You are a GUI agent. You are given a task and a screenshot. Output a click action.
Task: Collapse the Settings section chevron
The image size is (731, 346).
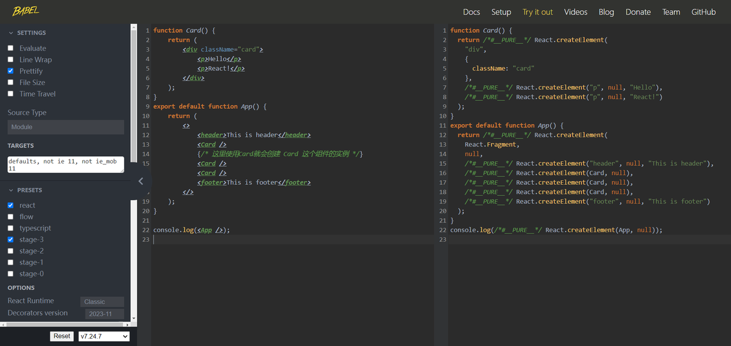pyautogui.click(x=11, y=33)
